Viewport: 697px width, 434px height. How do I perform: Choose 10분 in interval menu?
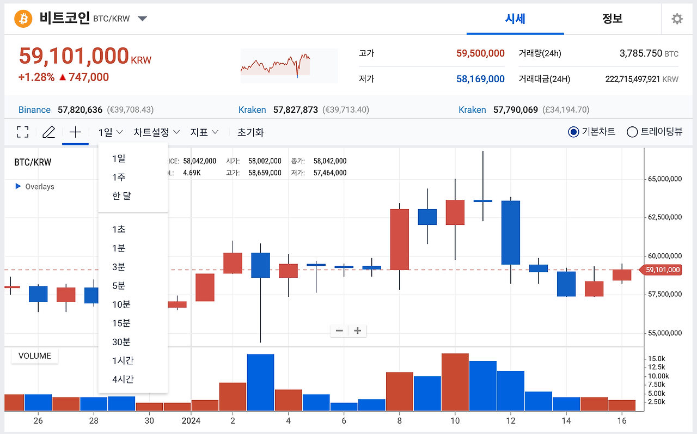[x=133, y=304]
